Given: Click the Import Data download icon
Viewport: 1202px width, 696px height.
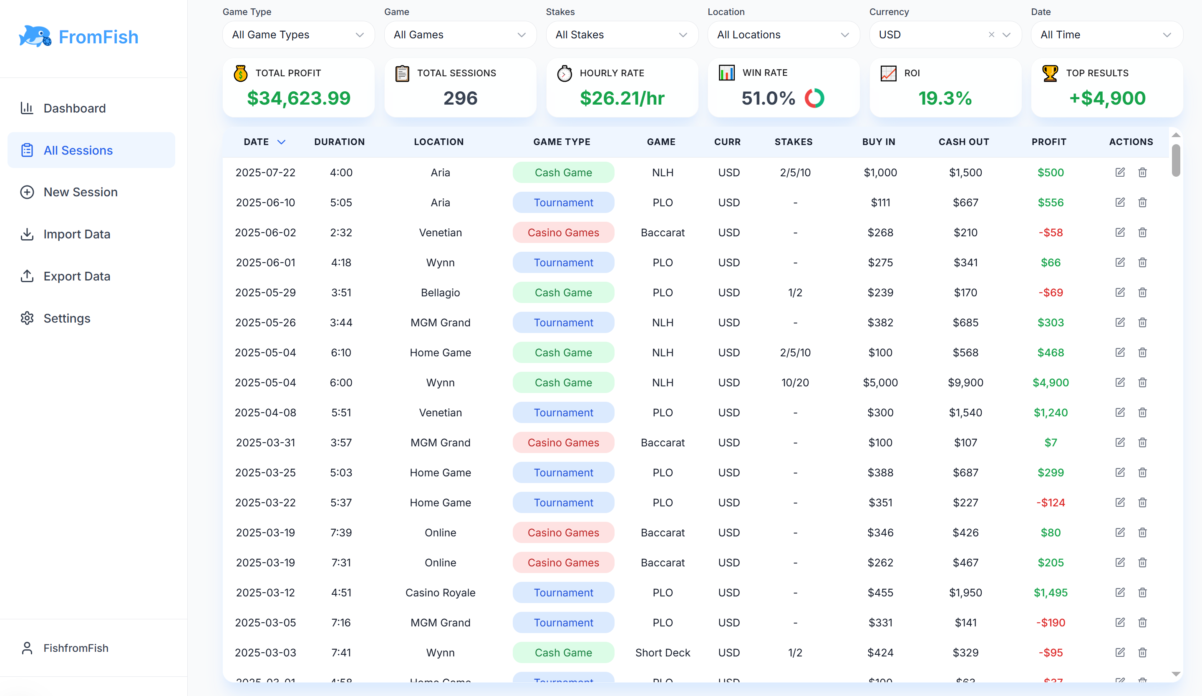Looking at the screenshot, I should [27, 234].
